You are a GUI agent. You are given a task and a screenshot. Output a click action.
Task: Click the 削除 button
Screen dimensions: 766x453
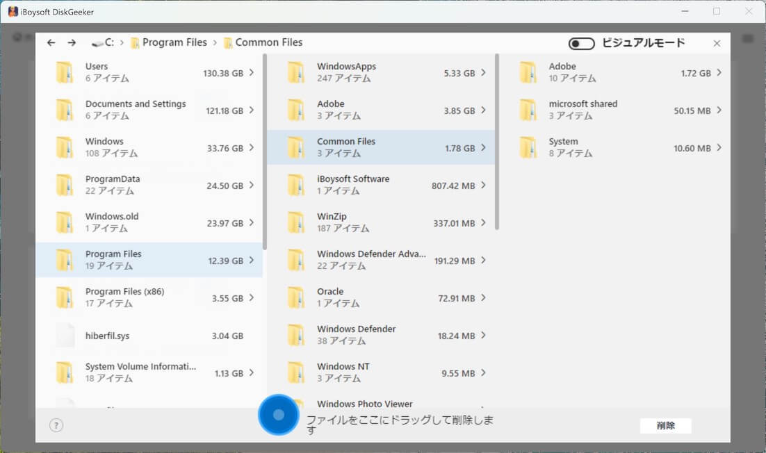click(665, 426)
